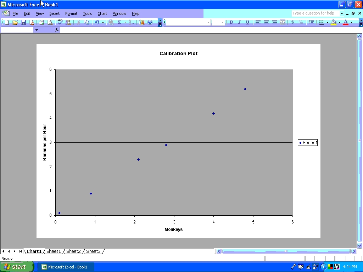Click the yellow Fill Color paint bucket
Viewport: 363px width, 272px height.
(x=334, y=22)
